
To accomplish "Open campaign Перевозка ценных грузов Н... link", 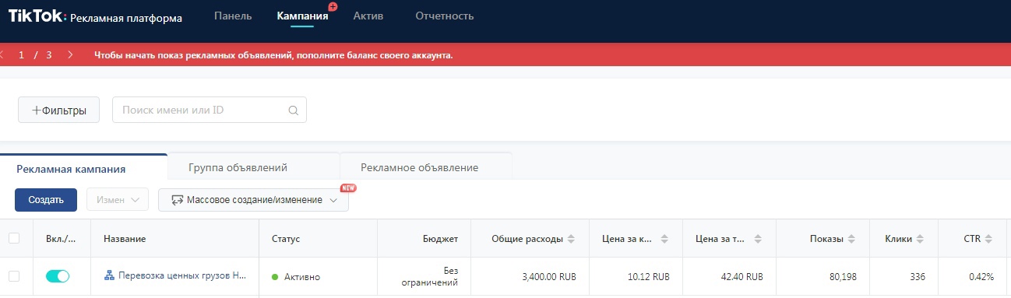I will pos(183,276).
